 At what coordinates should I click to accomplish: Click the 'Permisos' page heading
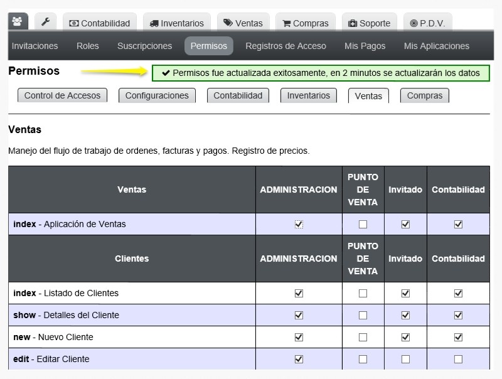34,71
